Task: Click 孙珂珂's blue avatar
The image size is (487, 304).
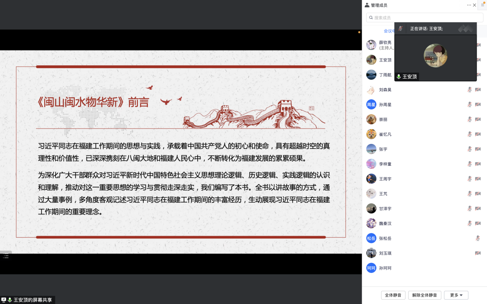Action: point(371,268)
